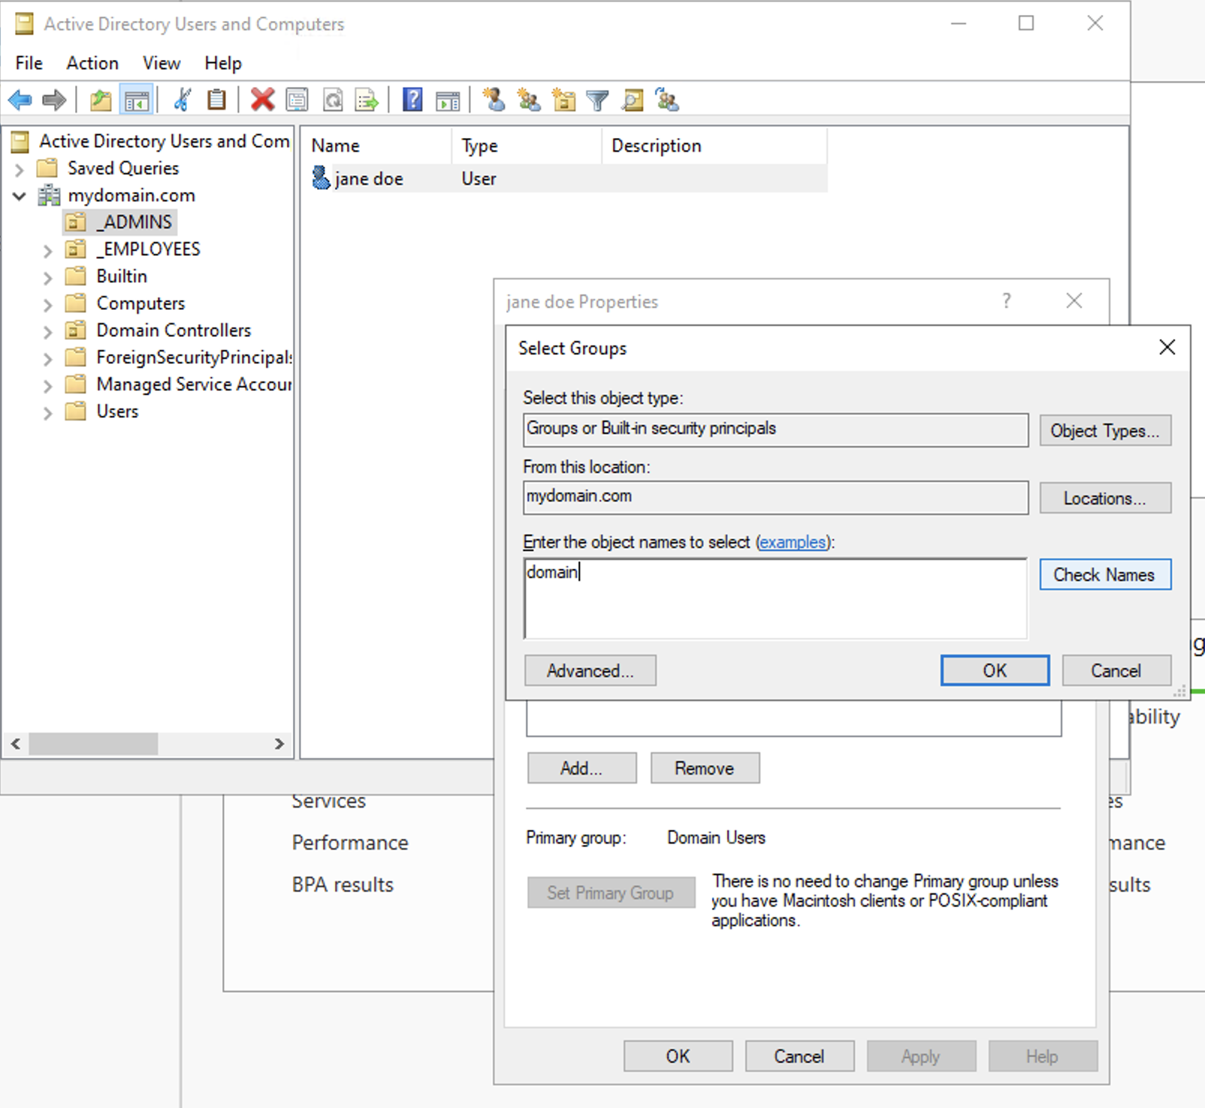Click the _ADMINS organizational unit icon
This screenshot has width=1205, height=1108.
75,221
